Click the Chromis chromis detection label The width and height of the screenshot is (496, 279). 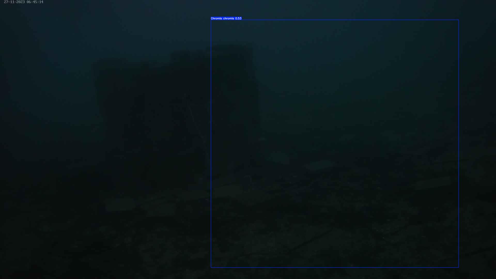coord(222,18)
